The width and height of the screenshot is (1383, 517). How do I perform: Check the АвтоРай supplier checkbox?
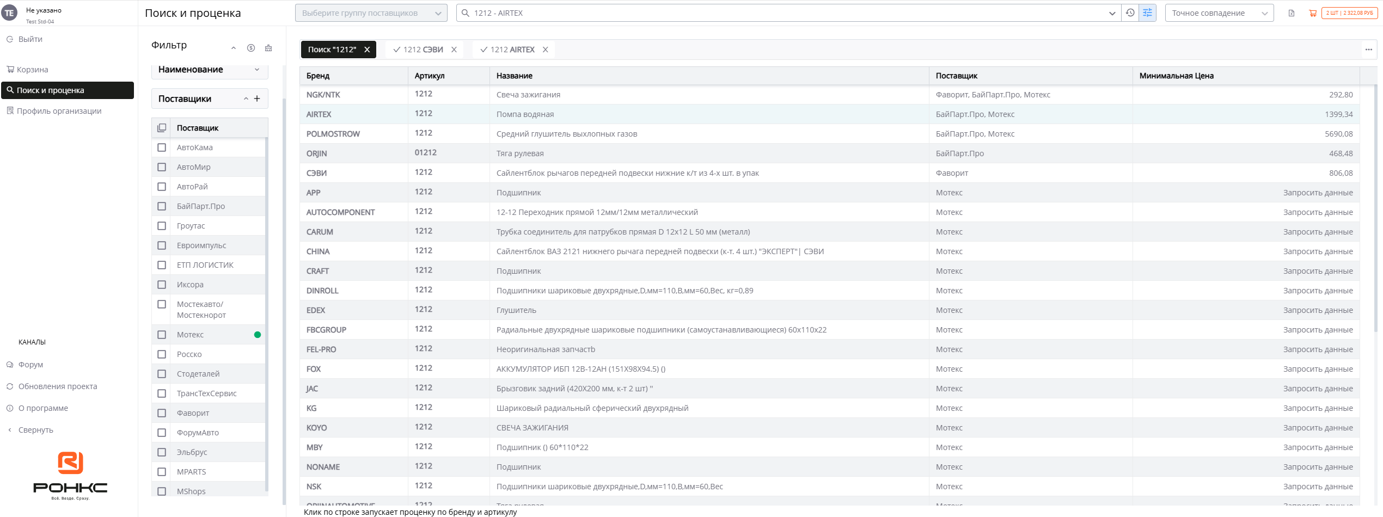[x=162, y=187]
